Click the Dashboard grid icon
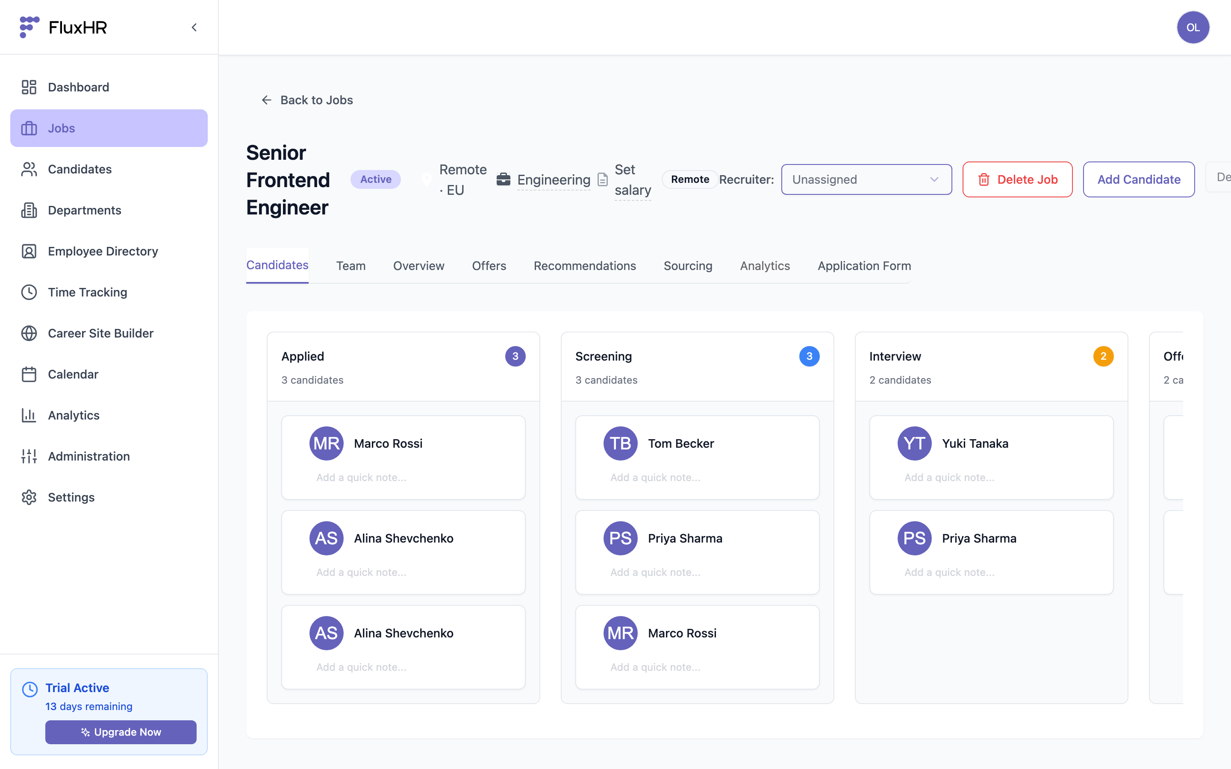Screen dimensions: 1231x769 (x=29, y=87)
